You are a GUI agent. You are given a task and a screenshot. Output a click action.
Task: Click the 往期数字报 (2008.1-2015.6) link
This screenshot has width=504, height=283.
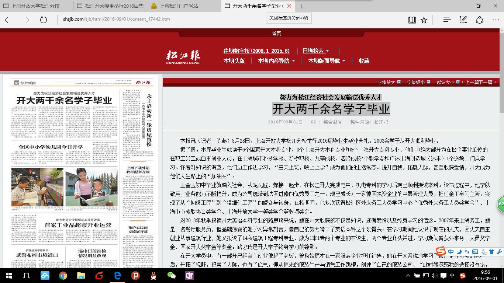256,51
